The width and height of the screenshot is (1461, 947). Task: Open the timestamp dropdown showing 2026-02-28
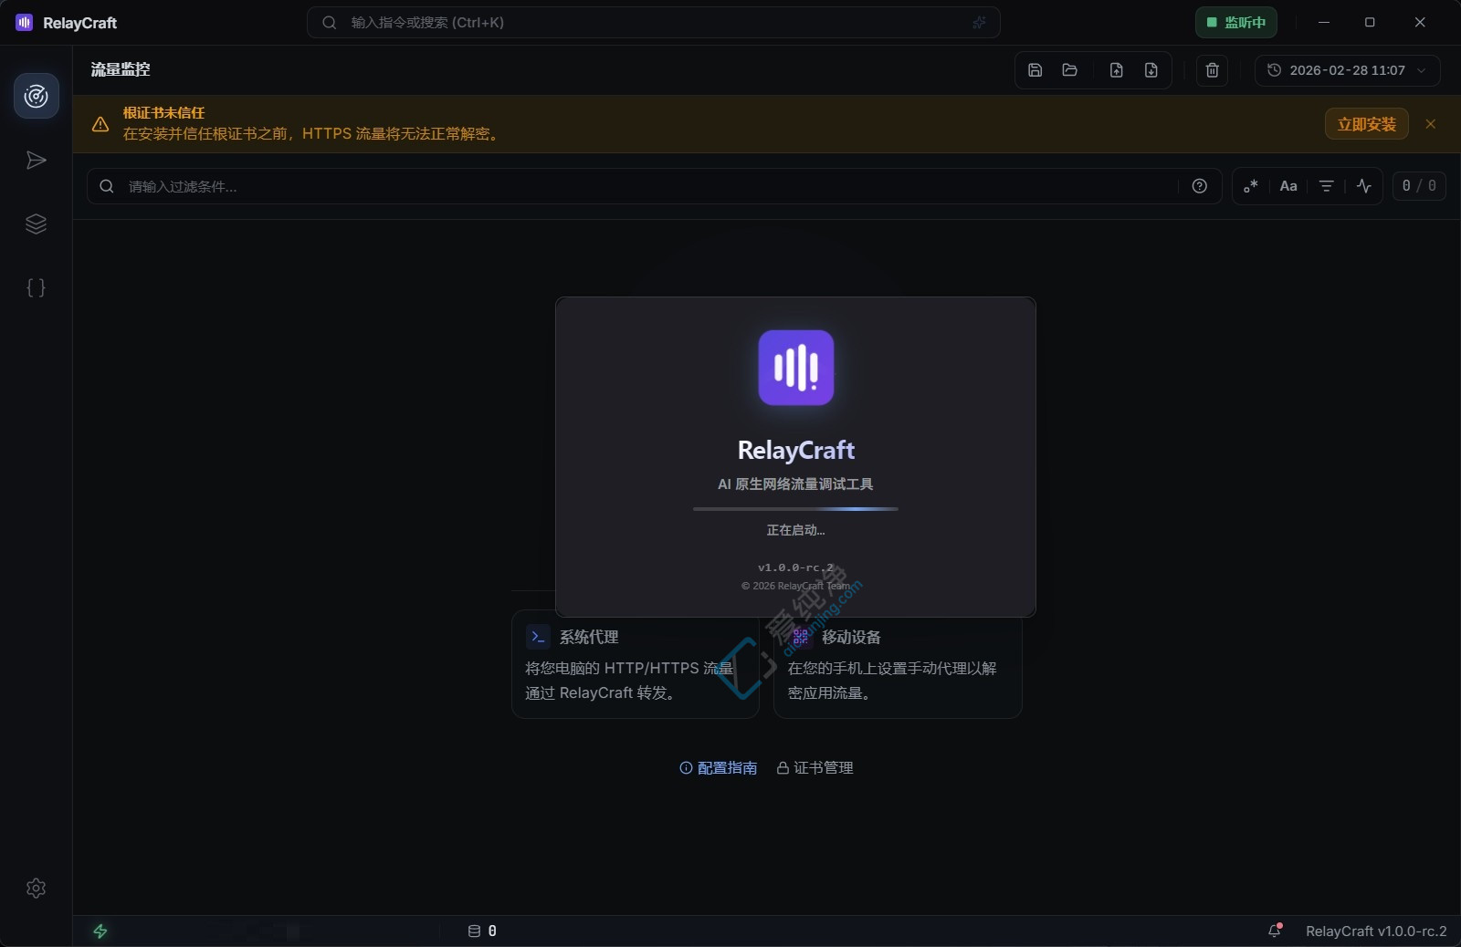[1348, 70]
